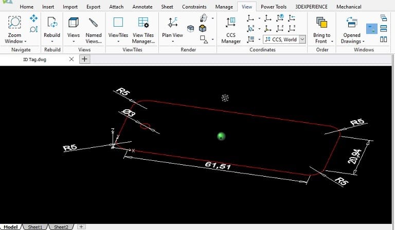The width and height of the screenshot is (395, 230).
Task: Open the Export ribbon tab
Action: pyautogui.click(x=93, y=7)
